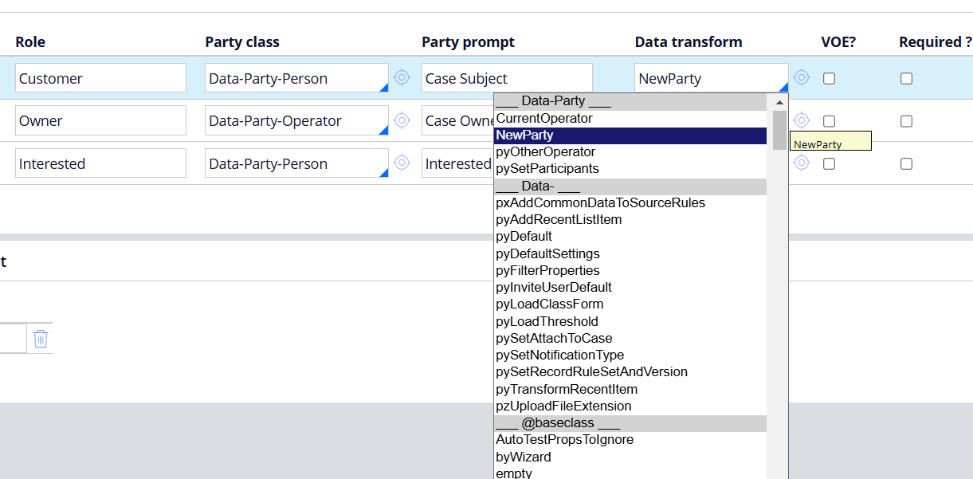This screenshot has width=973, height=479.
Task: Open the class picker icon in the Interested row
Action: point(402,163)
